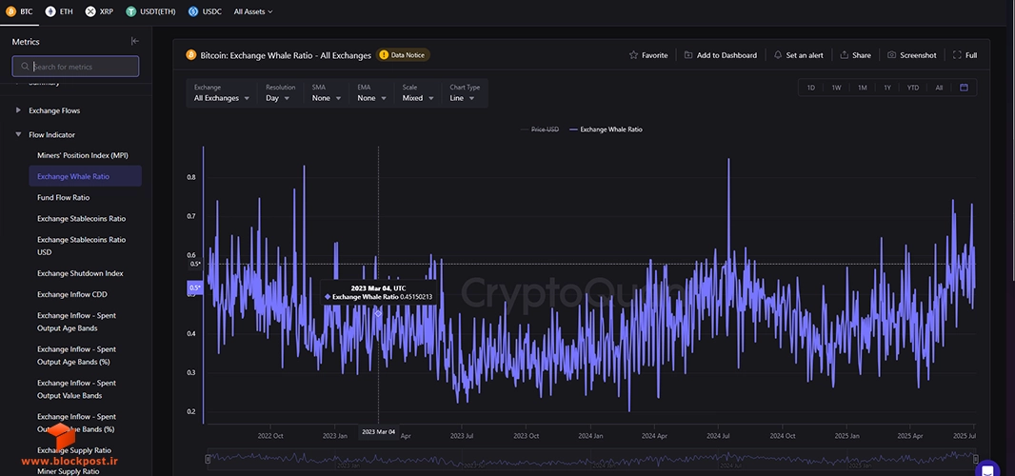Viewport: 1015px width, 476px height.
Task: Open the Exchange All Exchanges dropdown
Action: coord(222,93)
